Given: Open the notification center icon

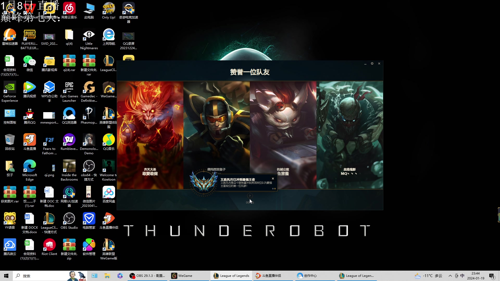Looking at the screenshot, I should click(492, 276).
